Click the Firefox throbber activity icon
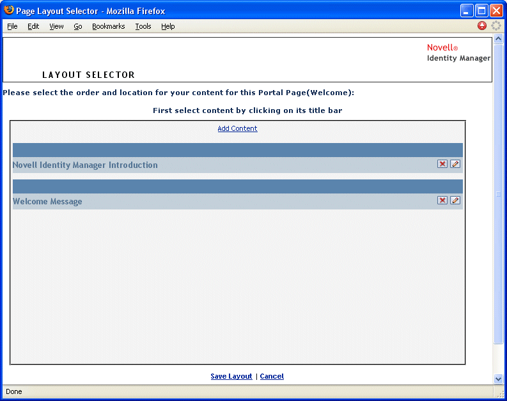 (496, 26)
